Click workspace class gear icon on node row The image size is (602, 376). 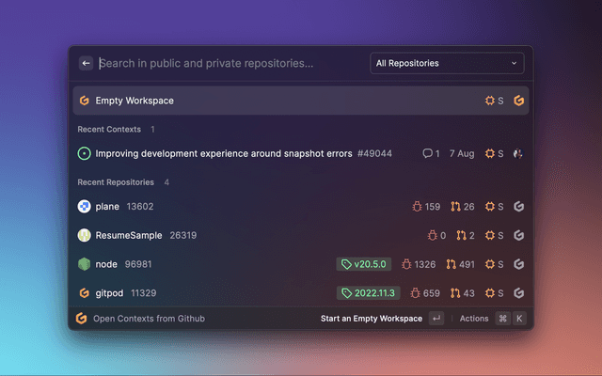tap(489, 264)
